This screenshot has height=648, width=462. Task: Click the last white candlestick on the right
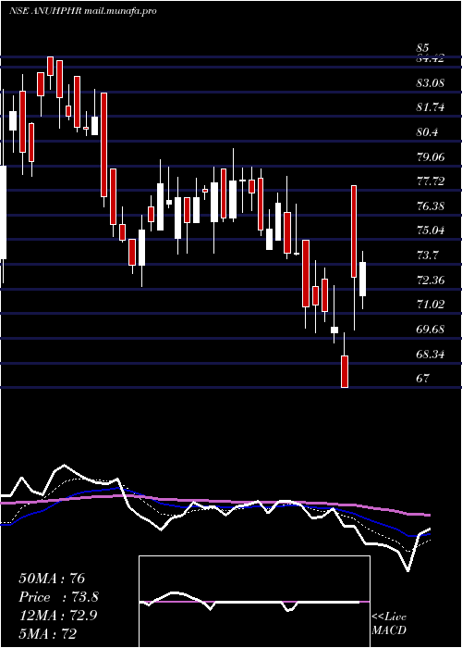(x=362, y=279)
